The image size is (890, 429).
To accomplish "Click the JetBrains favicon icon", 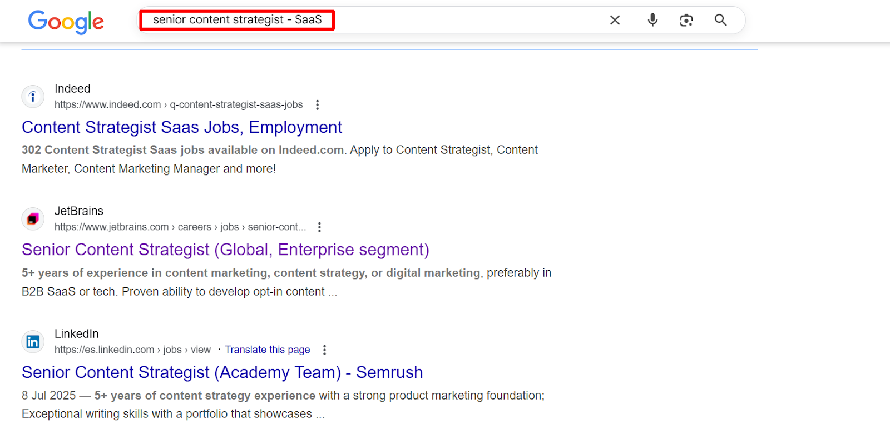I will (x=33, y=219).
